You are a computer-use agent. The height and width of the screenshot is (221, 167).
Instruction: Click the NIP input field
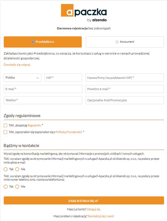[63, 77]
